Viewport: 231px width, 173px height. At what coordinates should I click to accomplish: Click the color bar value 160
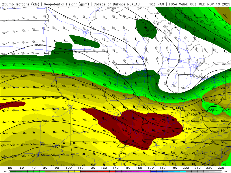point(139,168)
